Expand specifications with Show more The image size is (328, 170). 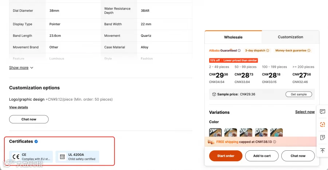tap(21, 67)
